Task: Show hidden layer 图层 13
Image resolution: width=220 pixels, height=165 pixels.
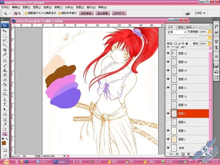Action: [x=168, y=96]
